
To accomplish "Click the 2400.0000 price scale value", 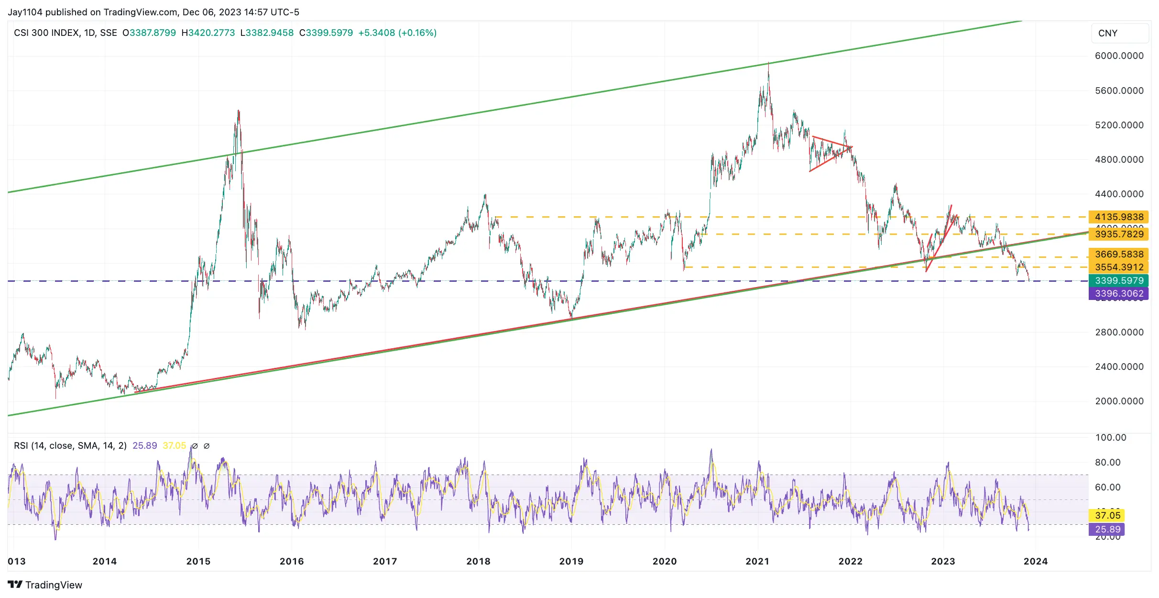I will pos(1119,366).
